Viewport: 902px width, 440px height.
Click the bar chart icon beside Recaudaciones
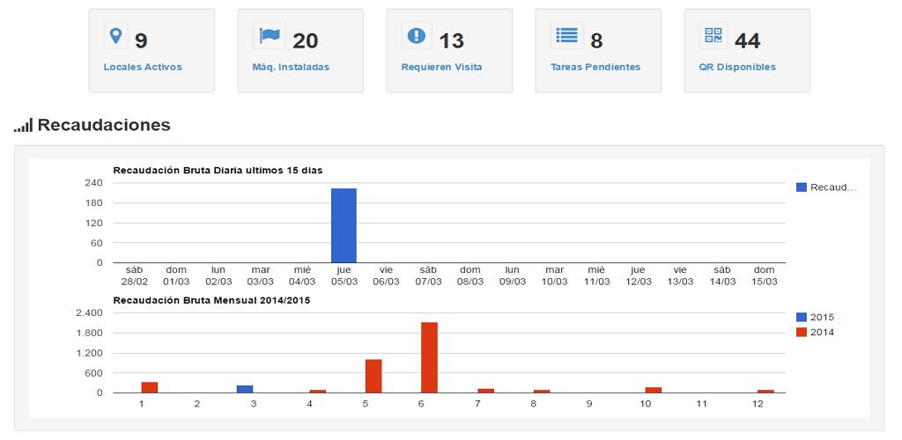coord(24,125)
